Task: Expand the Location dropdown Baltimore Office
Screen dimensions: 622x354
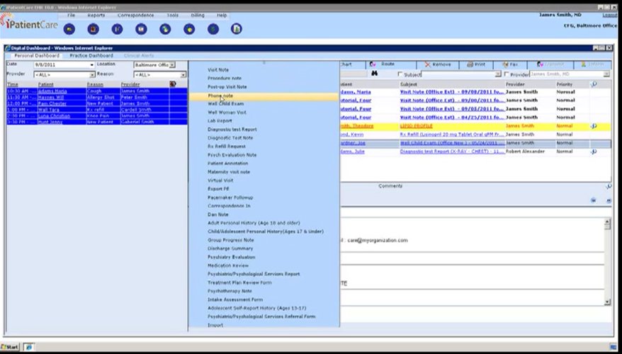Action: tap(172, 64)
